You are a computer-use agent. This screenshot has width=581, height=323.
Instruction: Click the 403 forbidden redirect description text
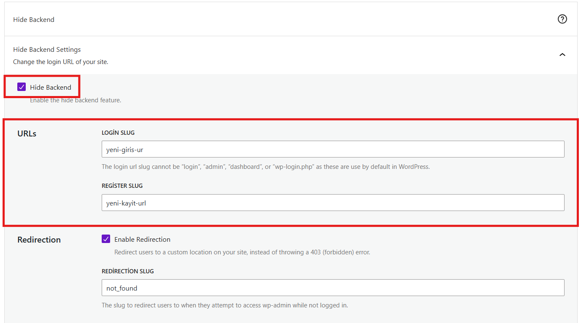(x=242, y=252)
